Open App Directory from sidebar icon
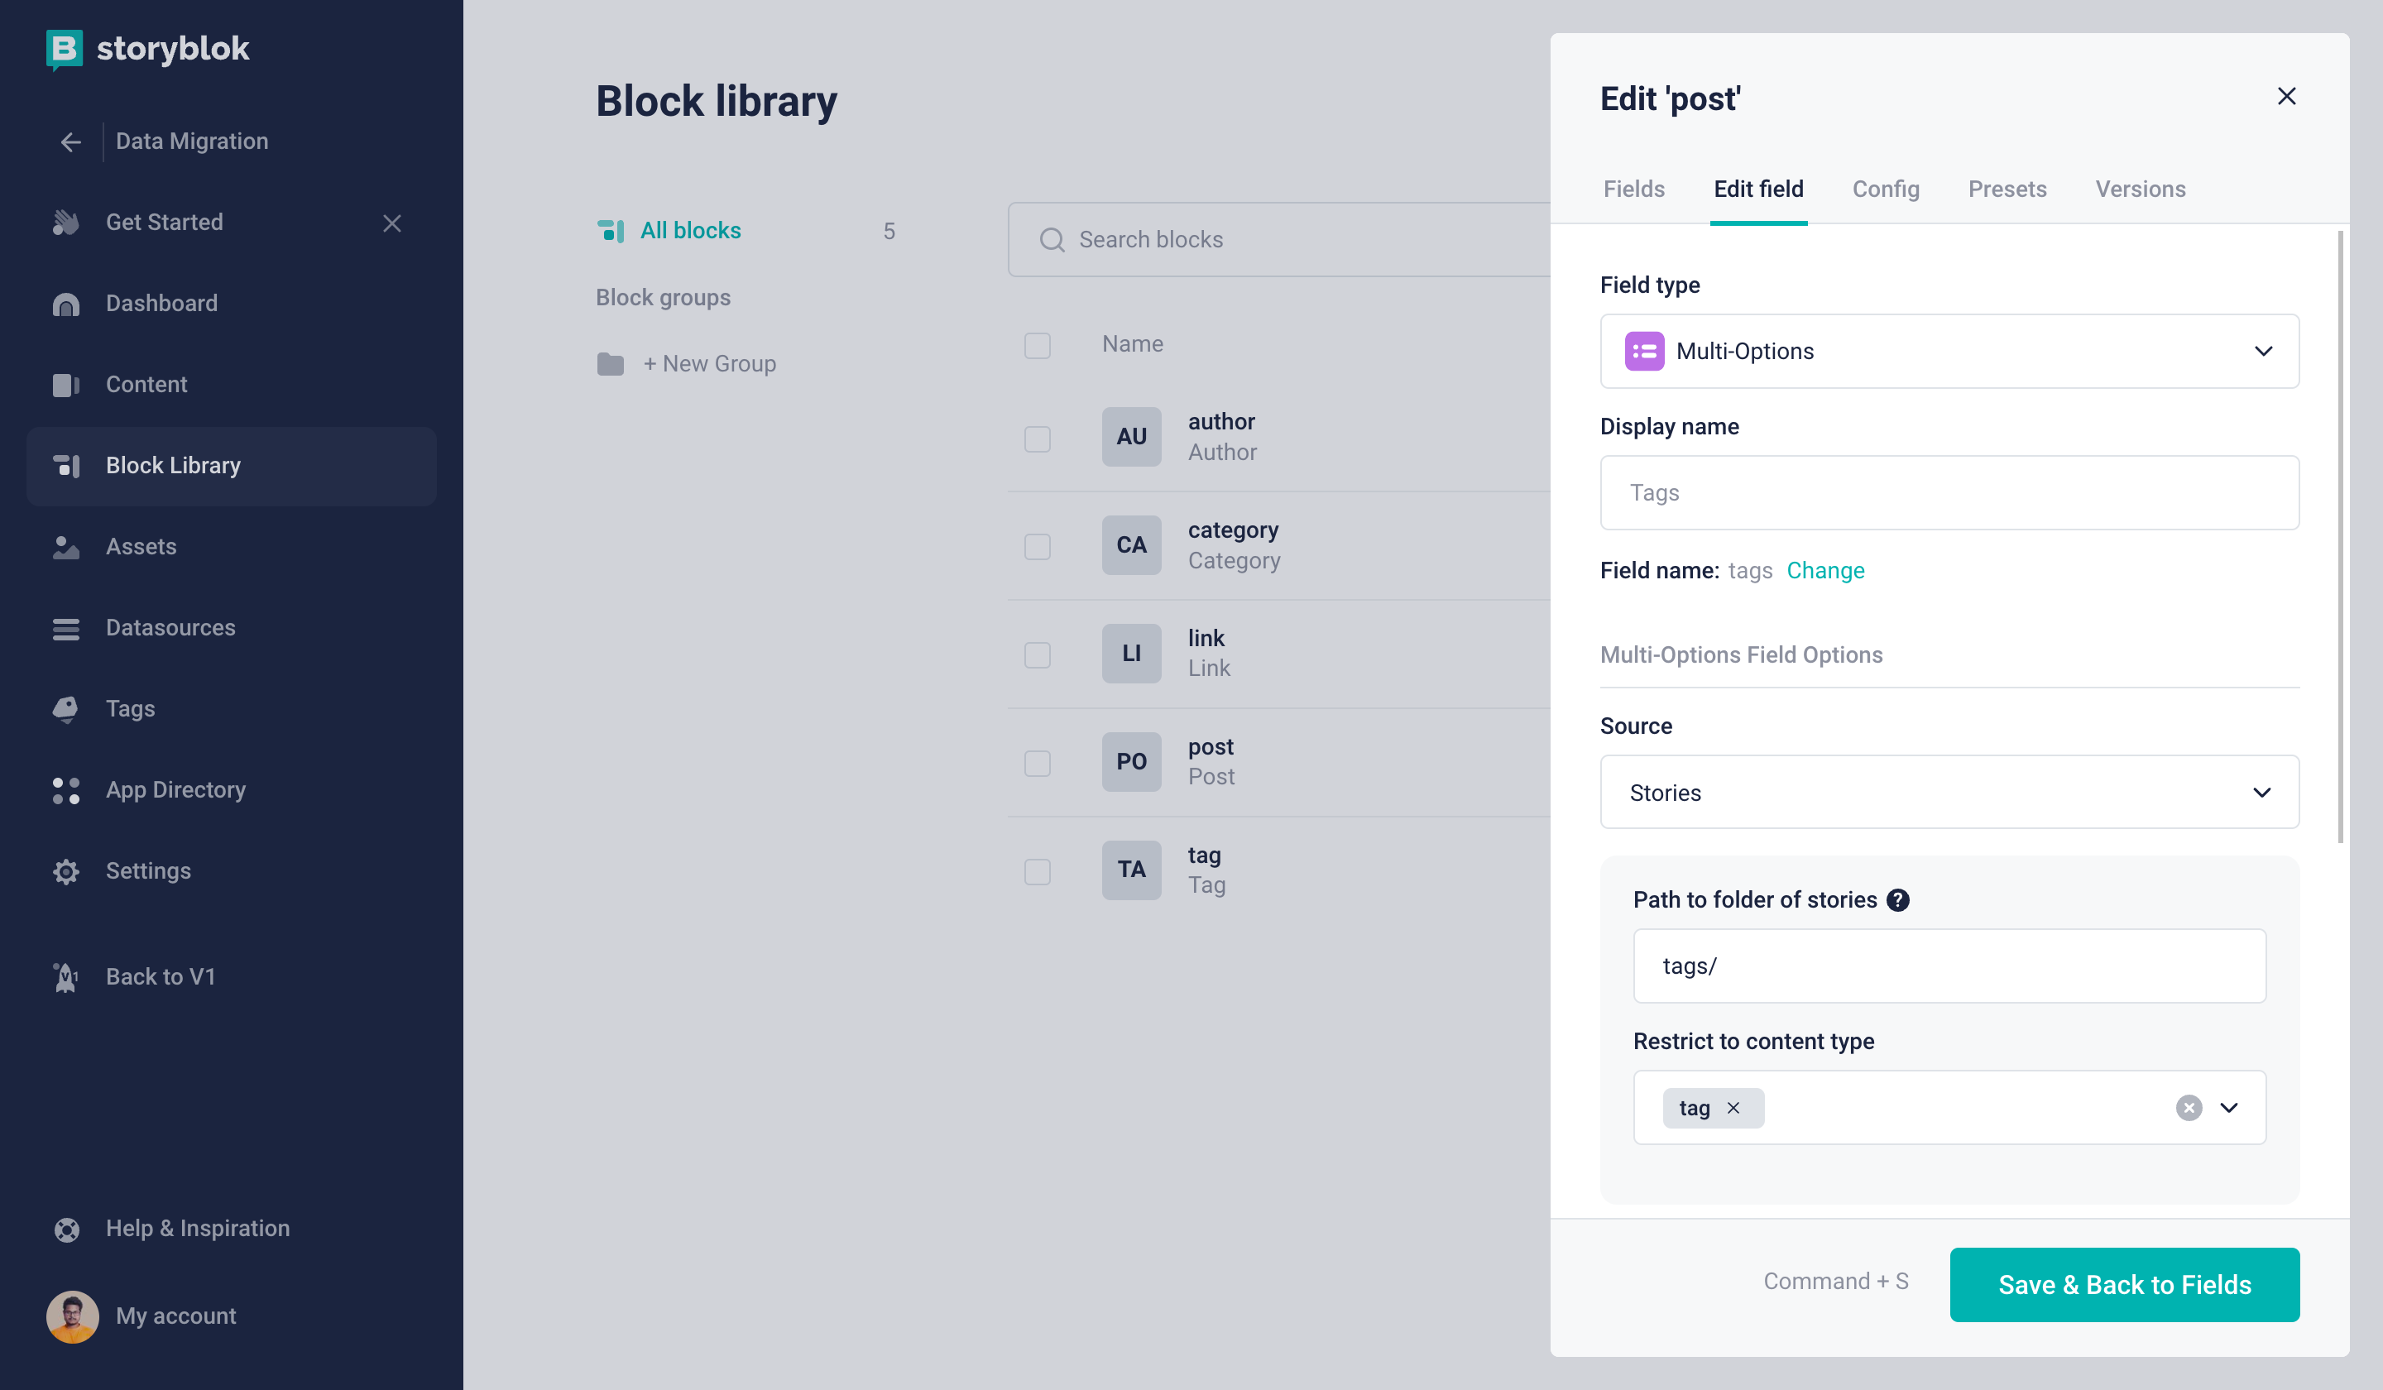The width and height of the screenshot is (2383, 1390). (66, 790)
